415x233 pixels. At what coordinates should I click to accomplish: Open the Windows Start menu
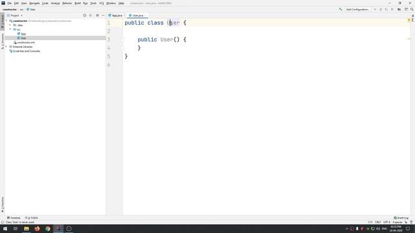(x=5, y=228)
